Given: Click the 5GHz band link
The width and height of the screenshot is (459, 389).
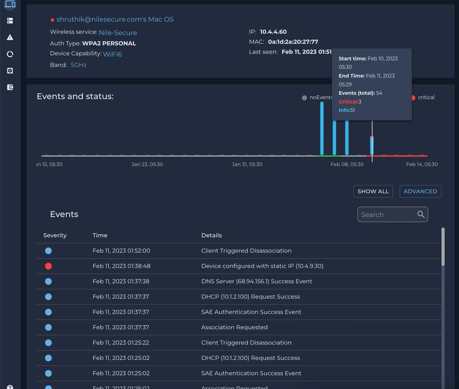Looking at the screenshot, I should 79,65.
